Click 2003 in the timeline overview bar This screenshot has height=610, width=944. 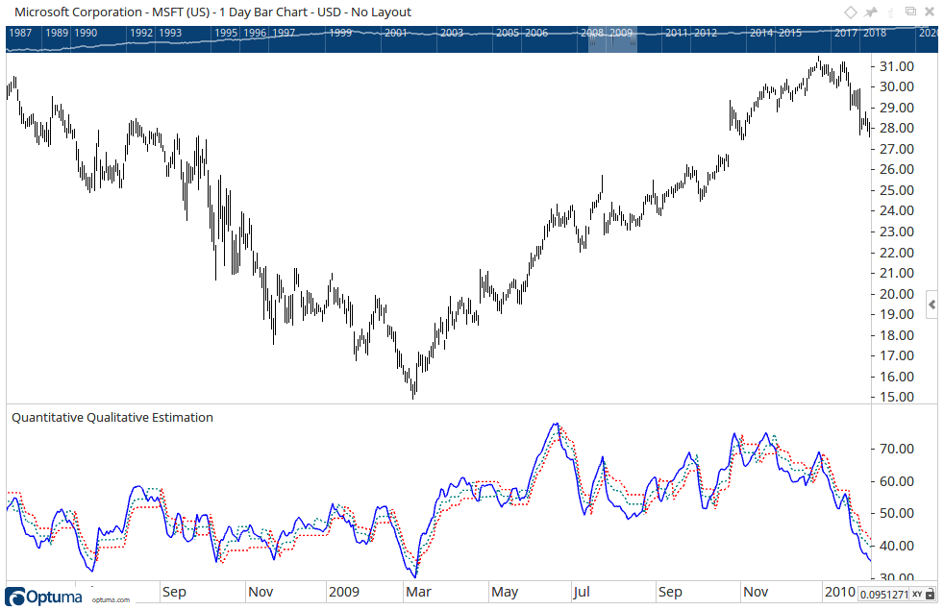click(452, 33)
